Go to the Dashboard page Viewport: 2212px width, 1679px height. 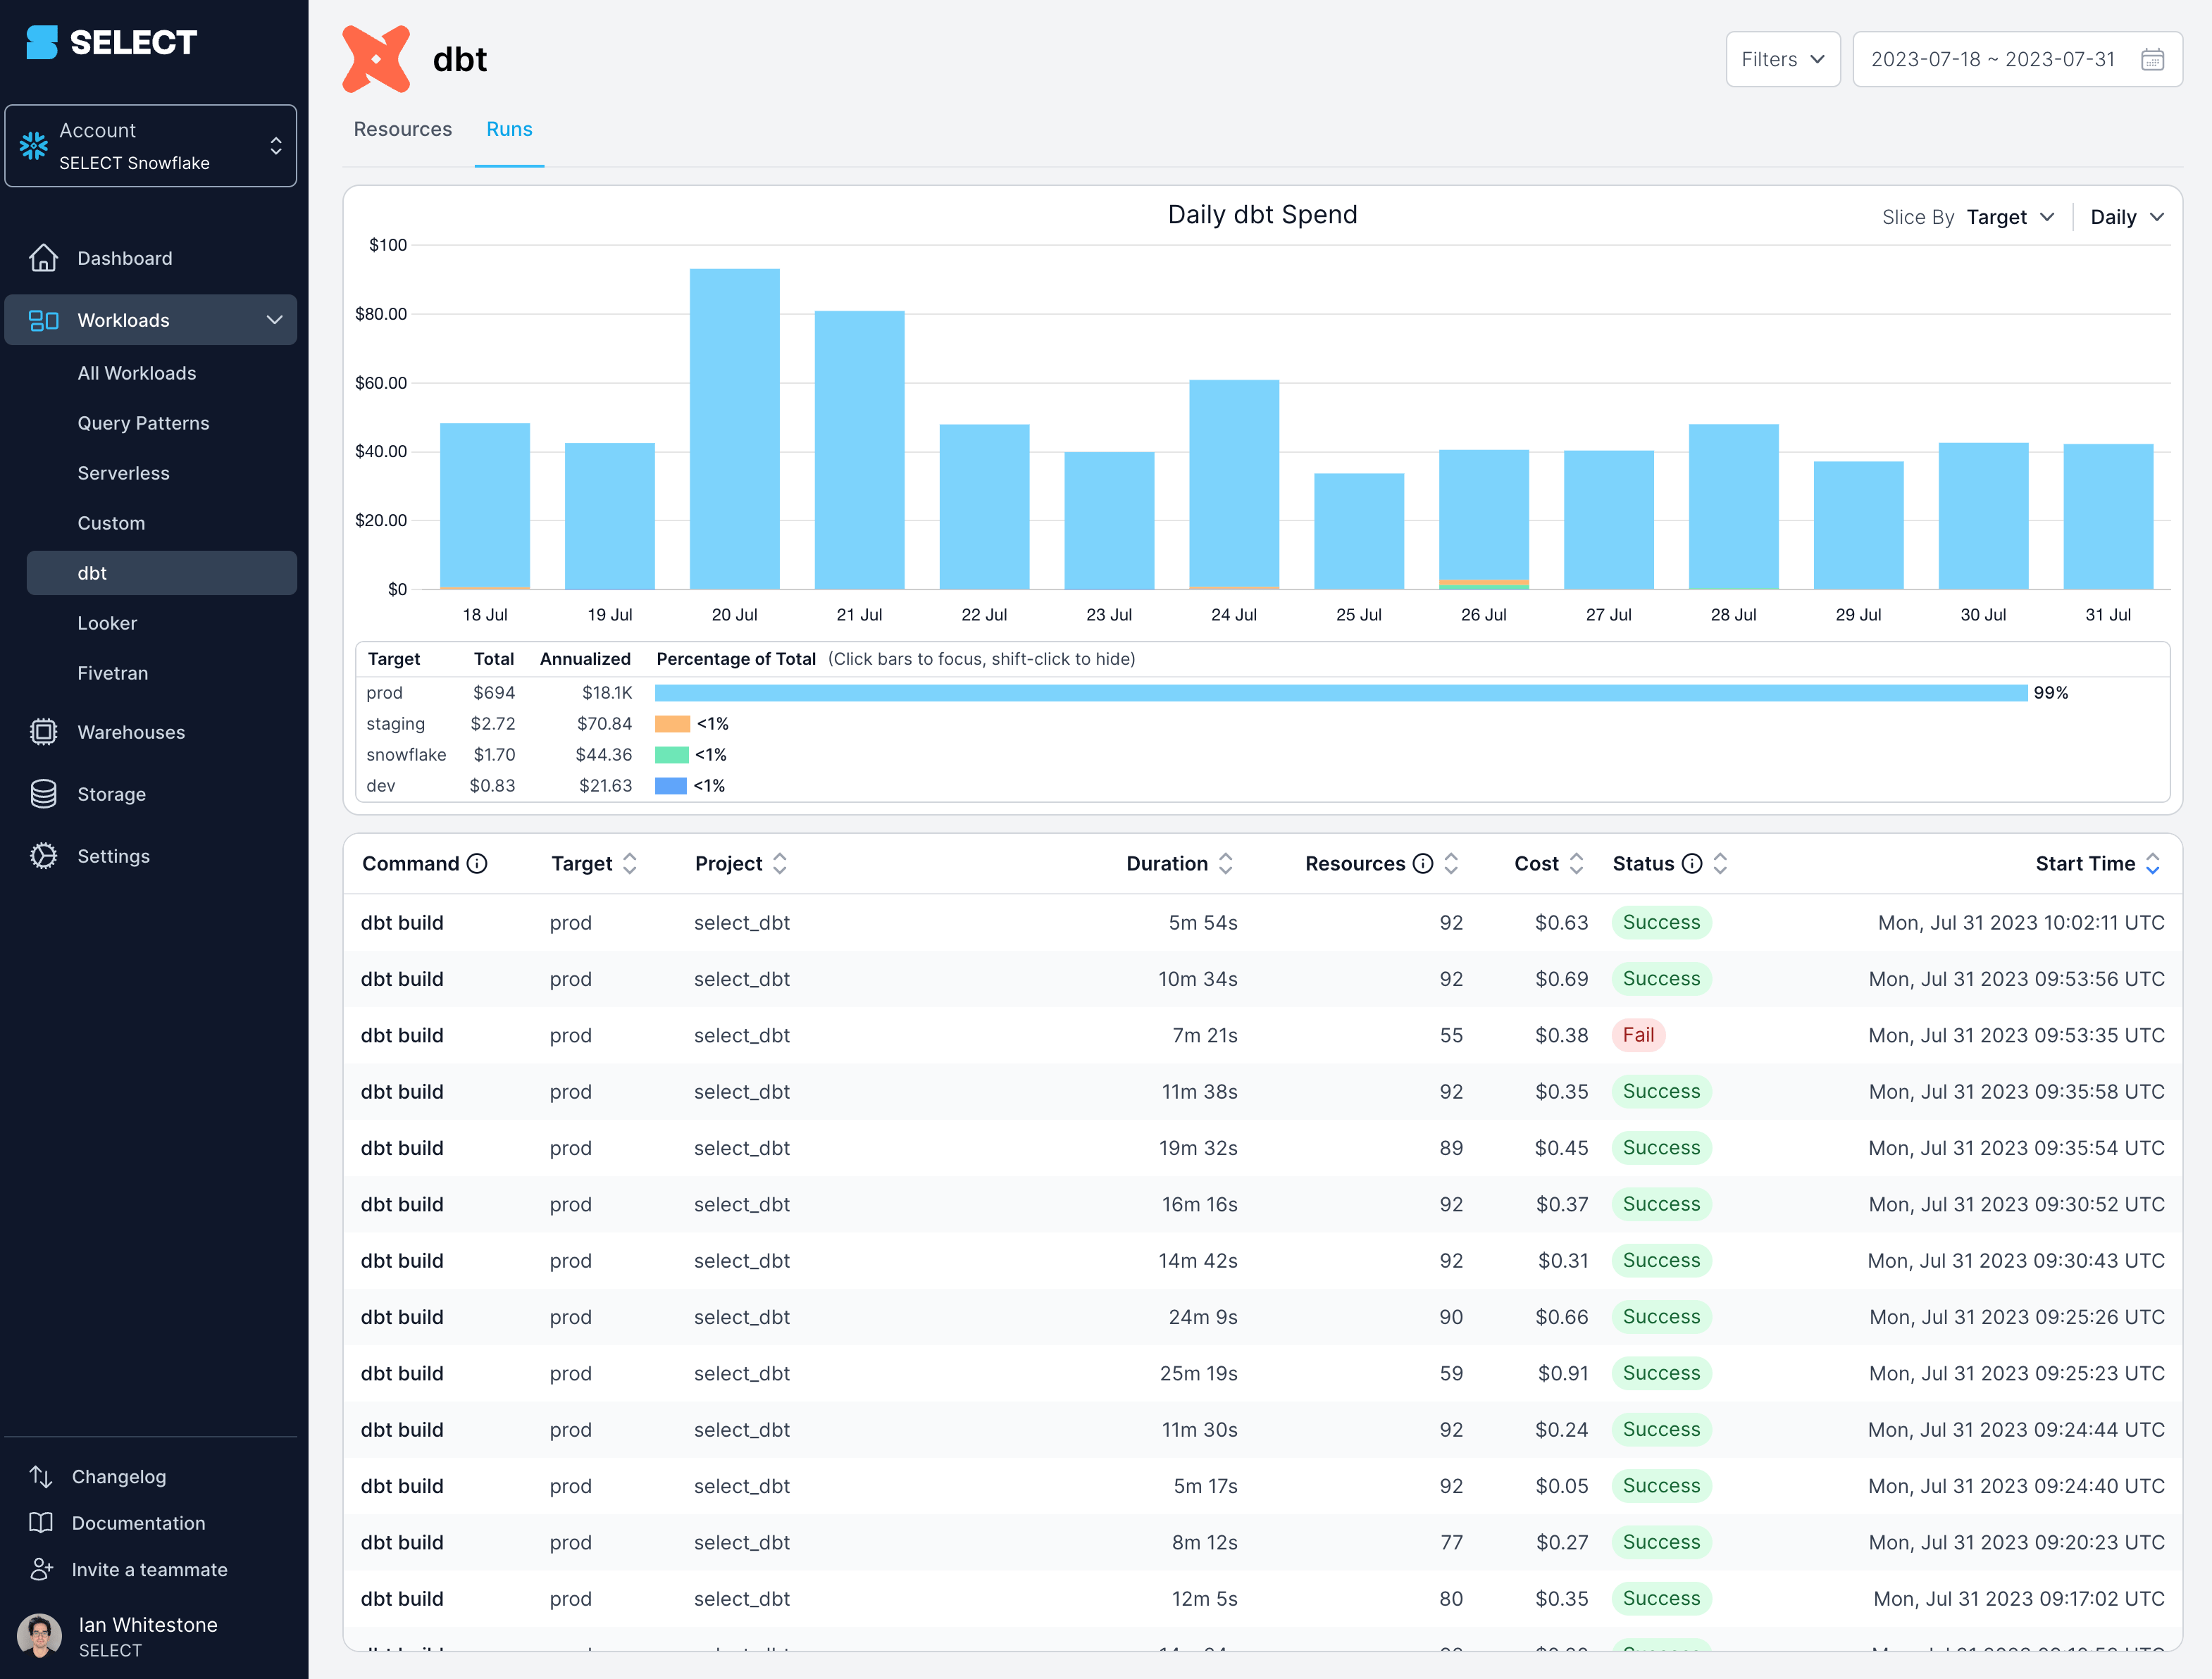pos(124,258)
